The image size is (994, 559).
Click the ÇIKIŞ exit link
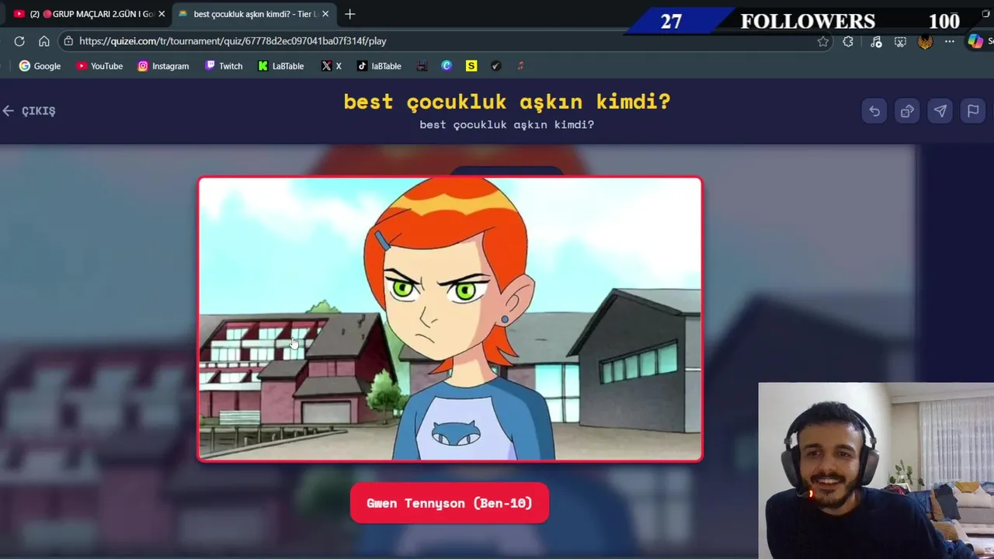pos(29,111)
